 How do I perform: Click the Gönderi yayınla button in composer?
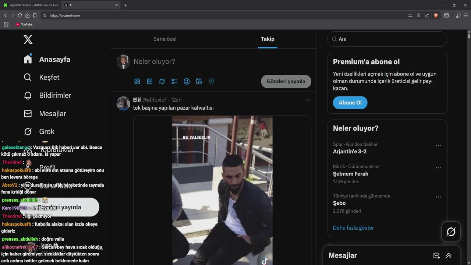[286, 81]
